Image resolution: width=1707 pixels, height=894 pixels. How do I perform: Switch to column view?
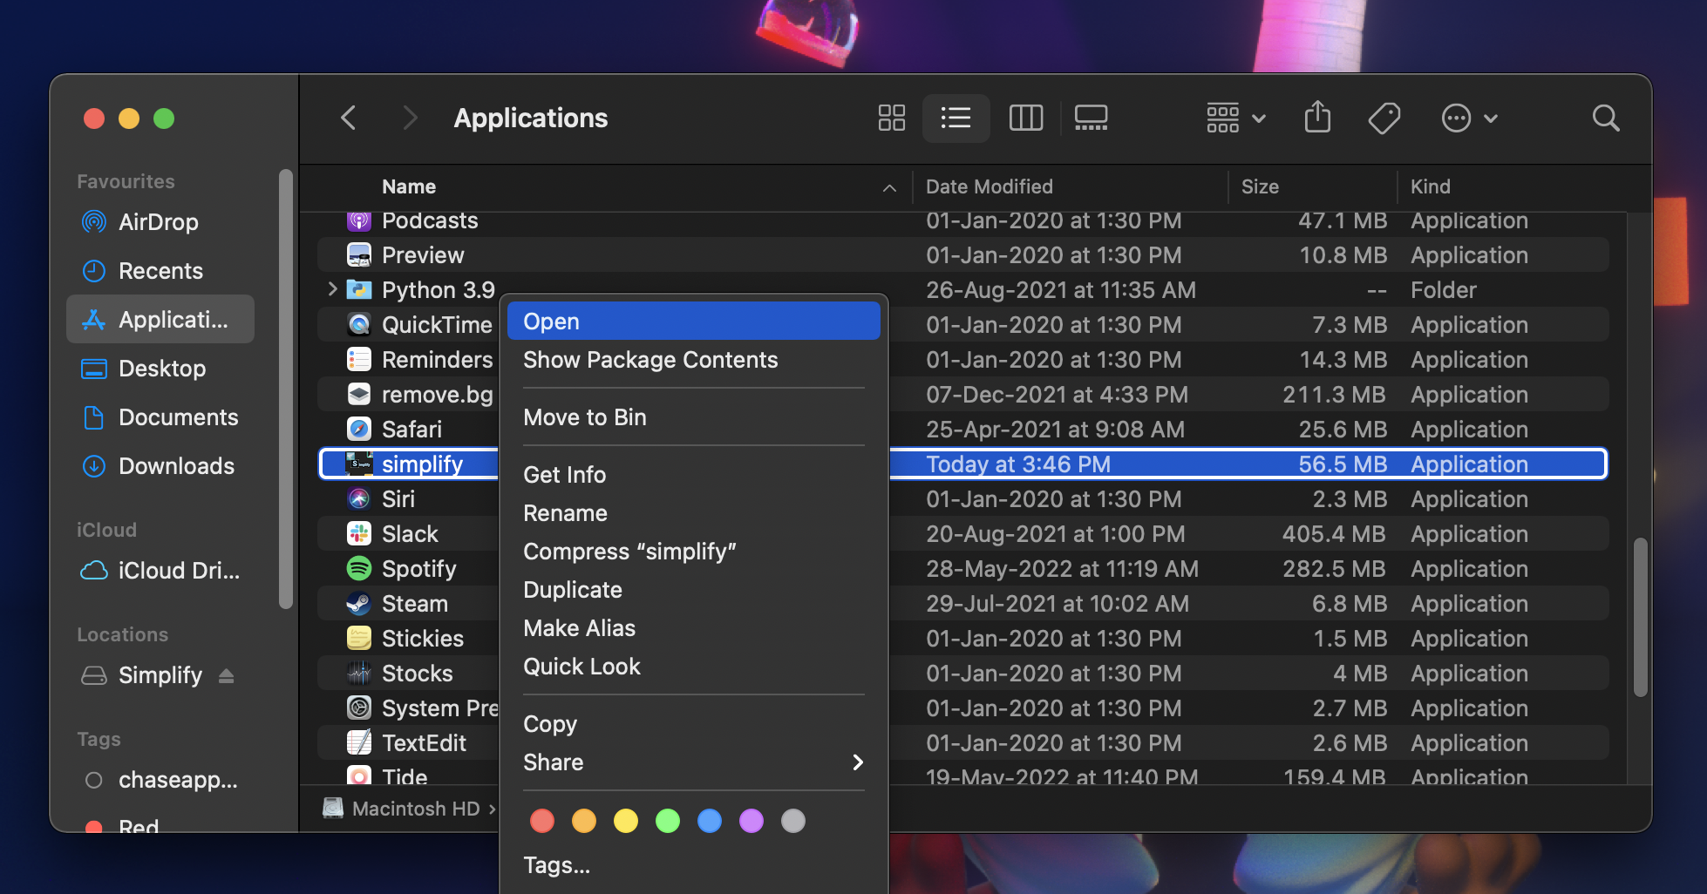point(1025,118)
